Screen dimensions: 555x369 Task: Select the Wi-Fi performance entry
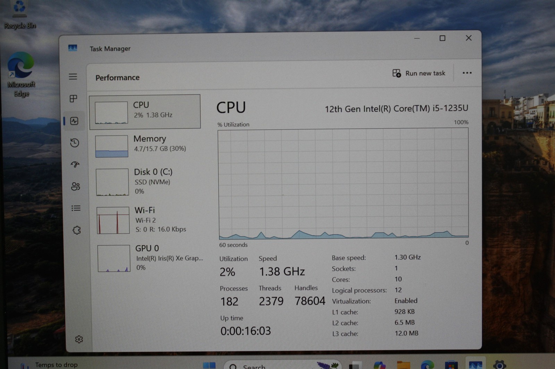tap(147, 220)
